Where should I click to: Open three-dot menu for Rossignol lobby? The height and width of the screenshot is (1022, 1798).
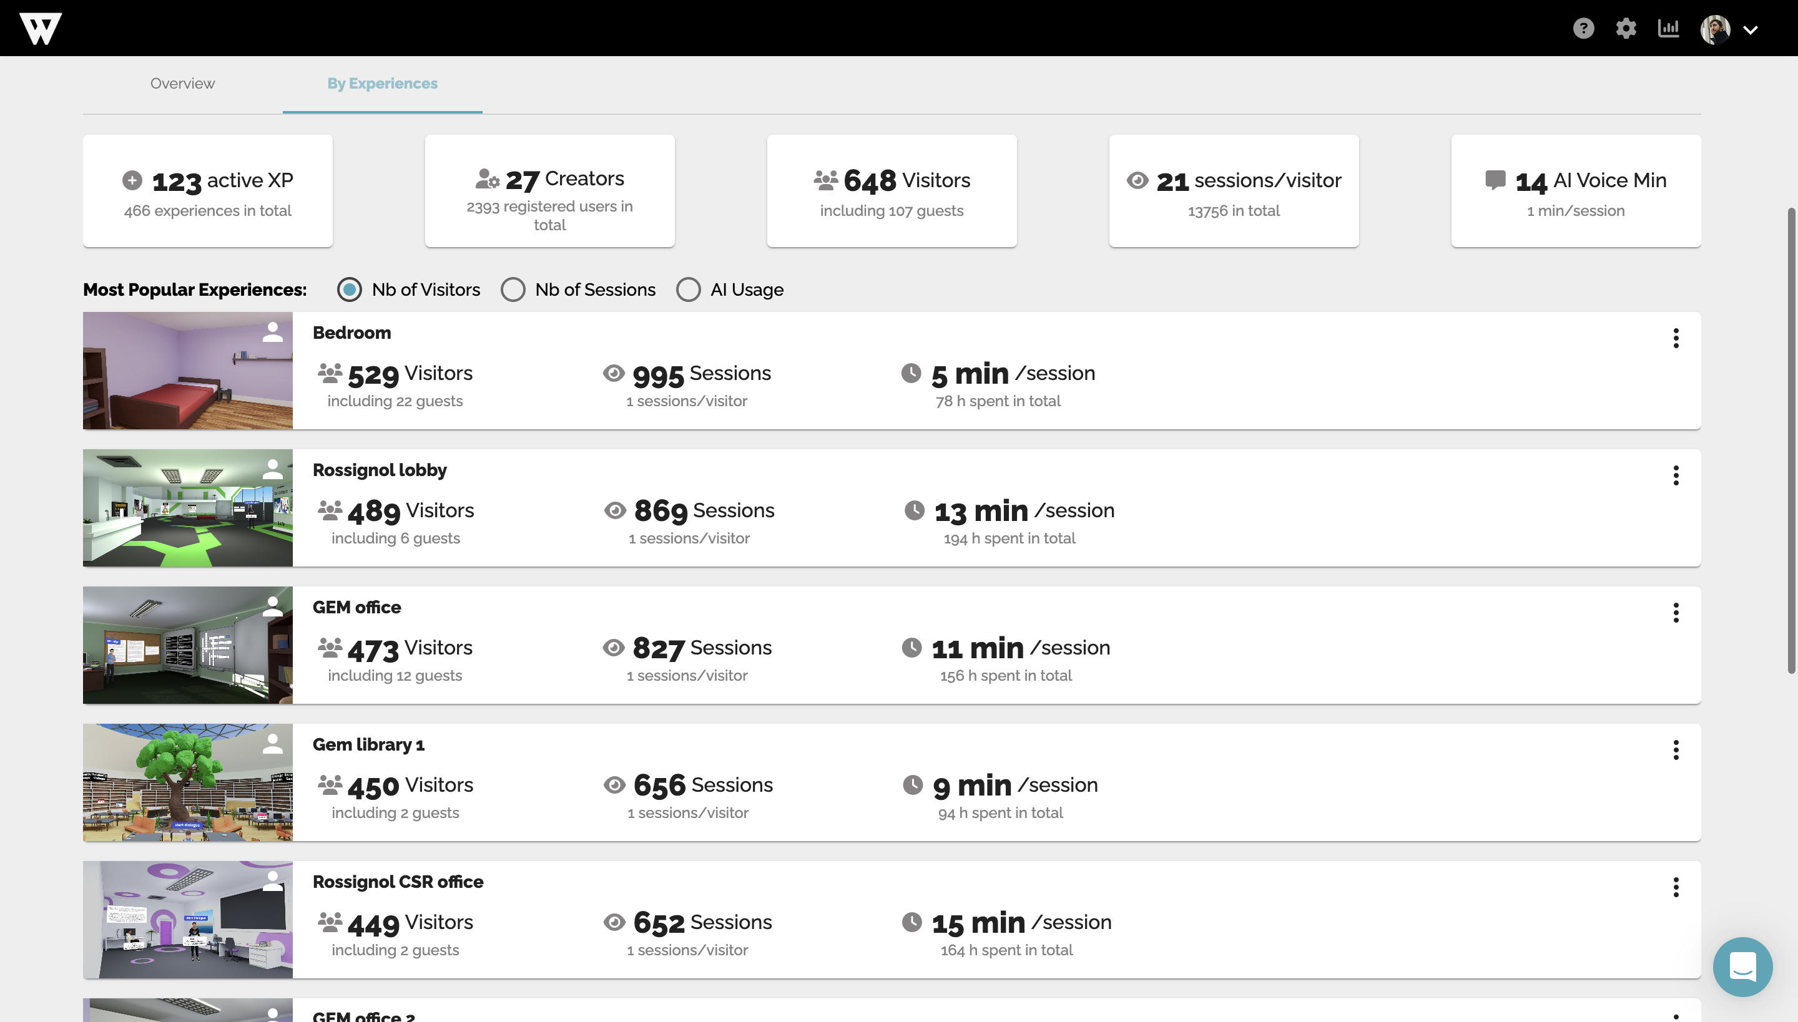coord(1676,476)
